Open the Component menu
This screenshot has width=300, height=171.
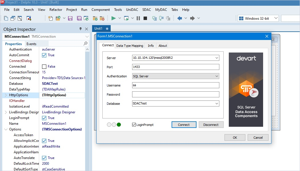pyautogui.click(x=101, y=9)
